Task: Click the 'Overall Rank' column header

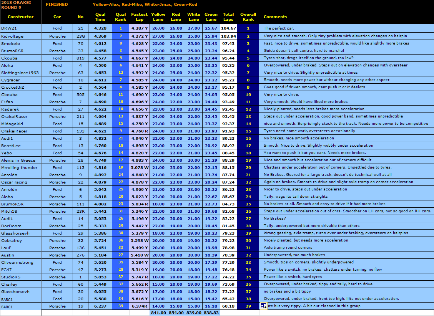Action: [248, 17]
